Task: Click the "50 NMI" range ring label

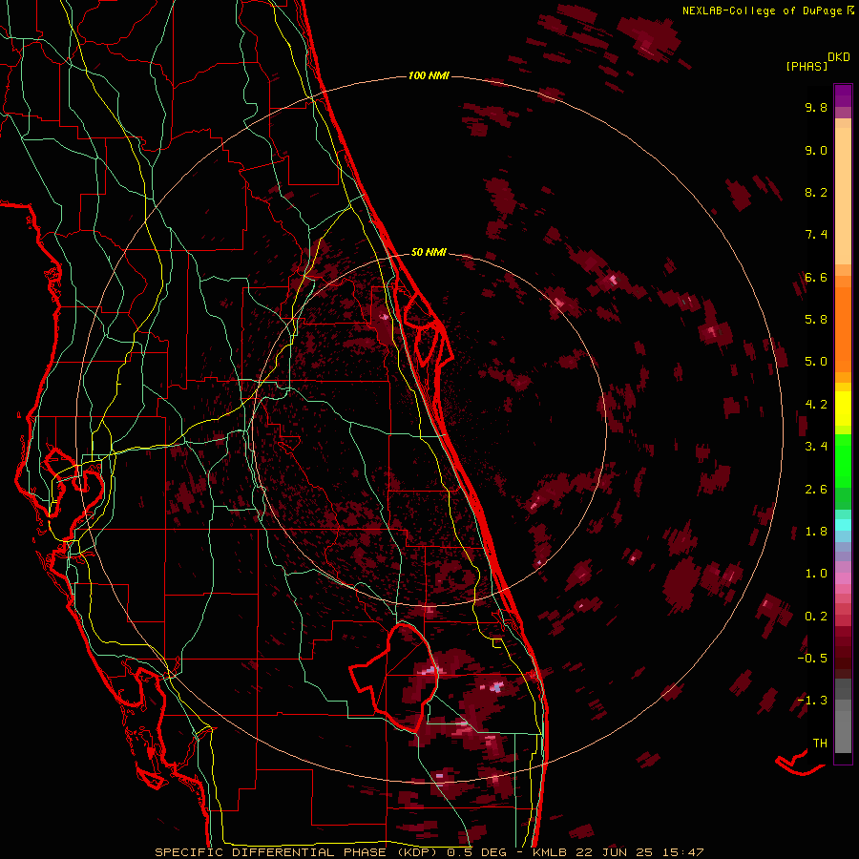Action: pyautogui.click(x=429, y=252)
